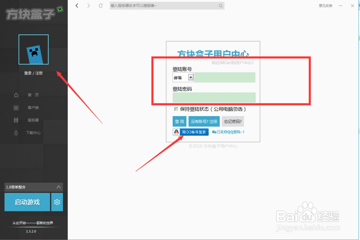
Task: Click the search magnifier icon
Action: pyautogui.click(x=220, y=6)
